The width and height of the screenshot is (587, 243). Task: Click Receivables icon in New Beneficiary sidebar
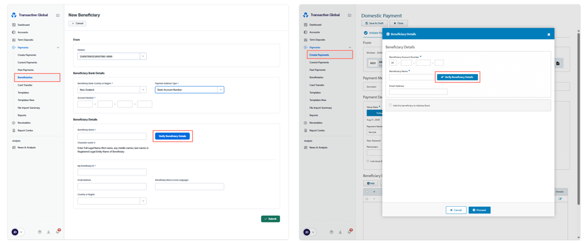pos(13,123)
